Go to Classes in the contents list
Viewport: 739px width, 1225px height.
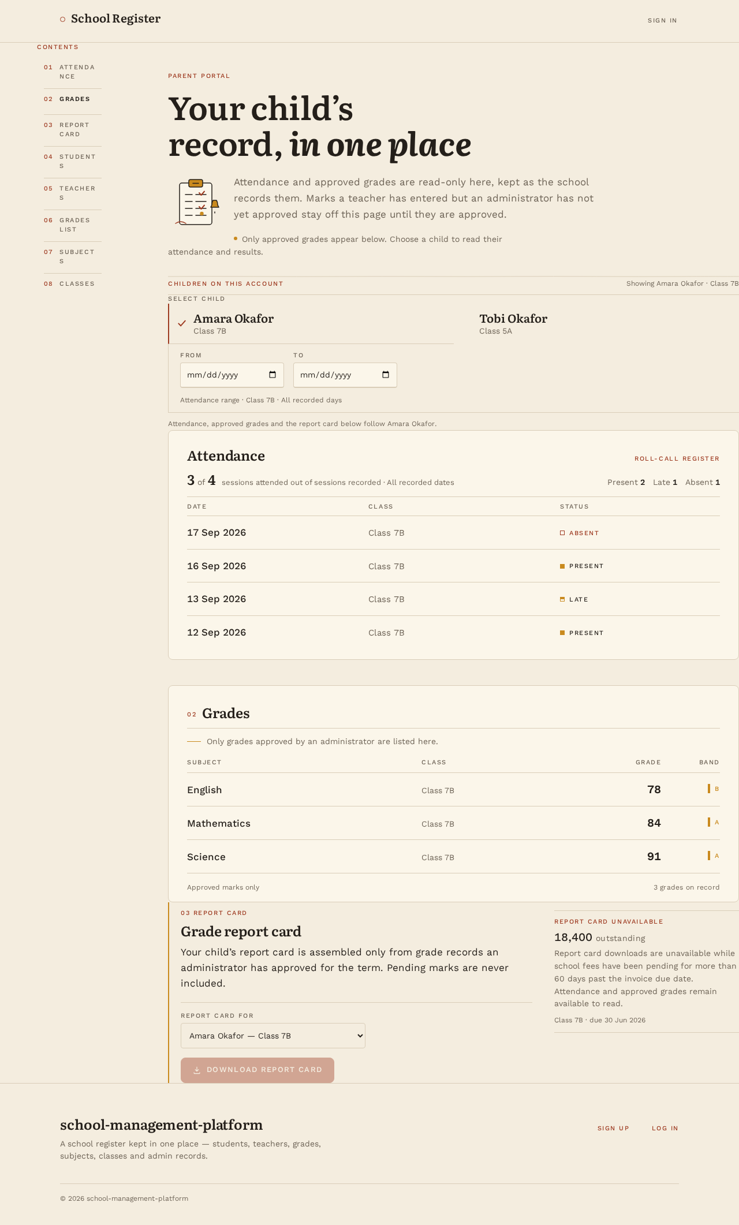point(73,284)
